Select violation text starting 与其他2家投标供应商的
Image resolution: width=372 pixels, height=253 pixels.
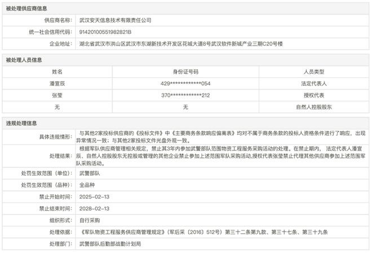[220, 137]
